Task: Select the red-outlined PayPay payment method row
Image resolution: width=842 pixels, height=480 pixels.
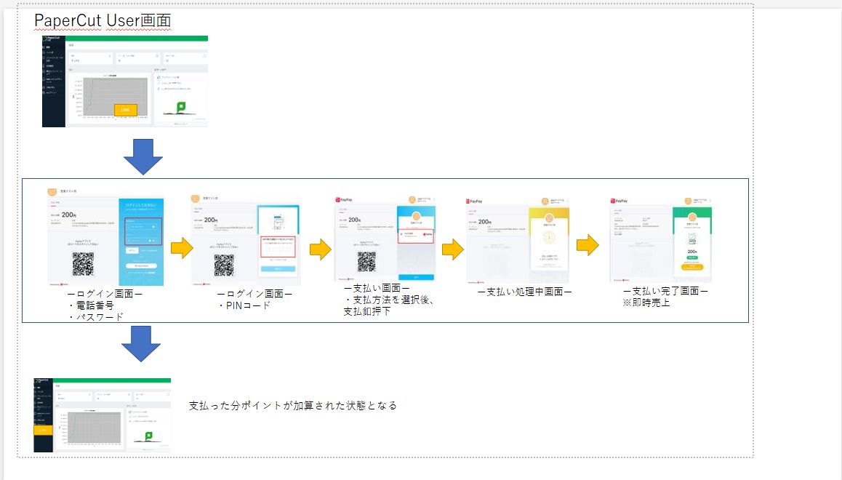Action: [416, 235]
